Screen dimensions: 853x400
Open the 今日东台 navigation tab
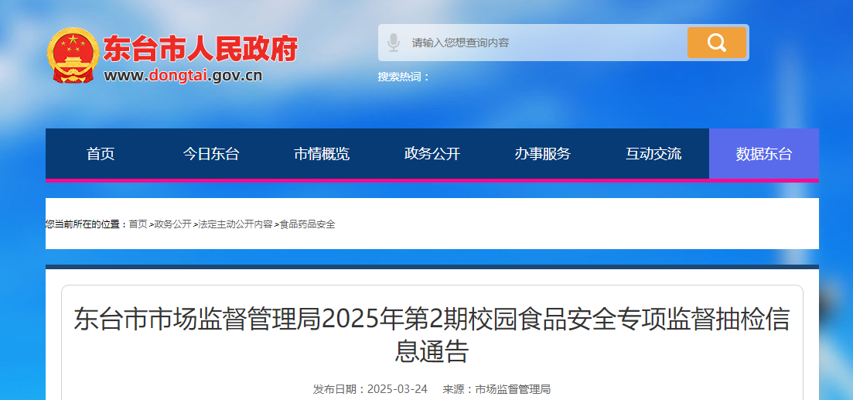pyautogui.click(x=211, y=154)
